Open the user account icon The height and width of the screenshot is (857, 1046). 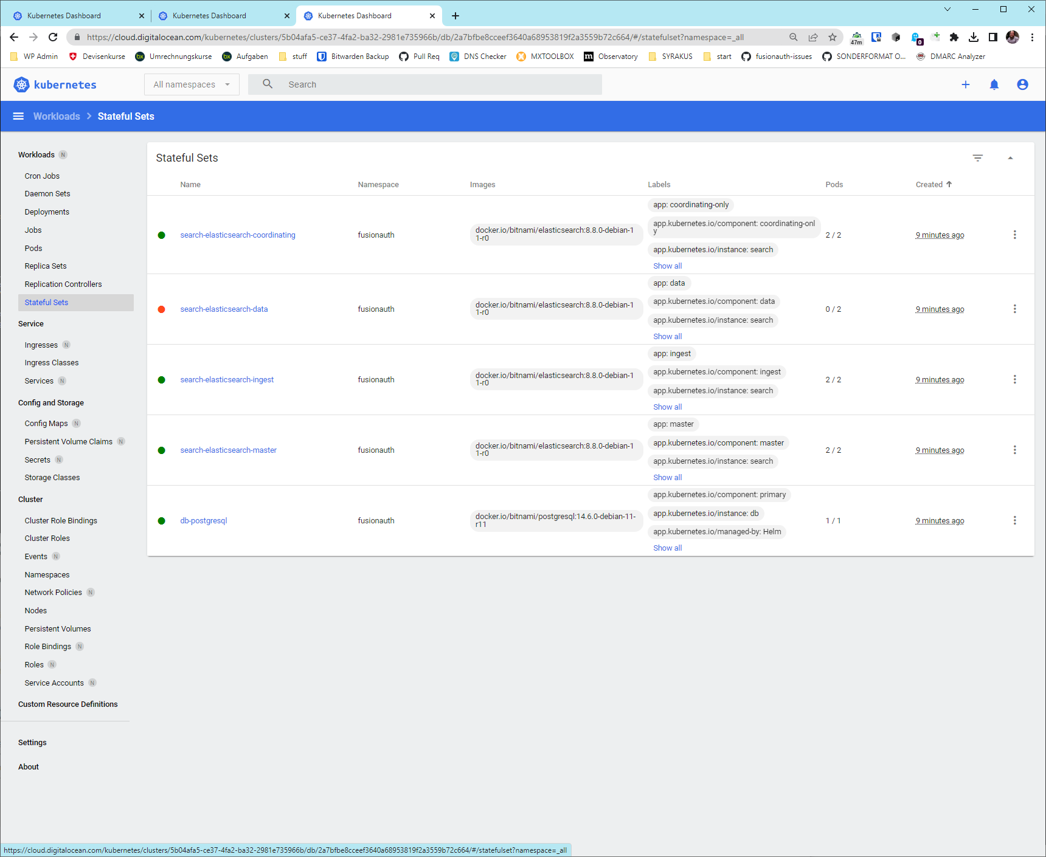coord(1023,84)
